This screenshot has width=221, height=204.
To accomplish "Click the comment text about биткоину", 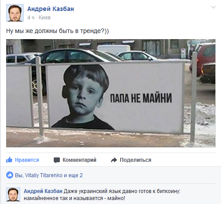I will (x=102, y=195).
